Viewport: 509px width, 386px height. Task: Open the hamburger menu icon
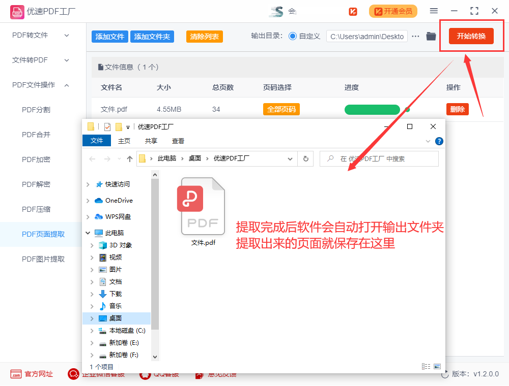coord(434,11)
